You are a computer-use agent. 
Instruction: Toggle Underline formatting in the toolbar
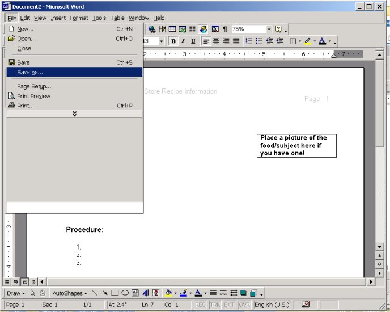[193, 41]
